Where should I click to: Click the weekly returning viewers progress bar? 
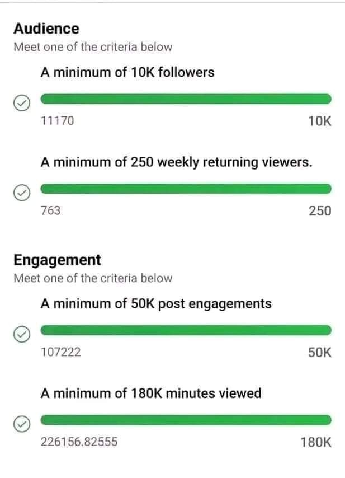click(186, 189)
